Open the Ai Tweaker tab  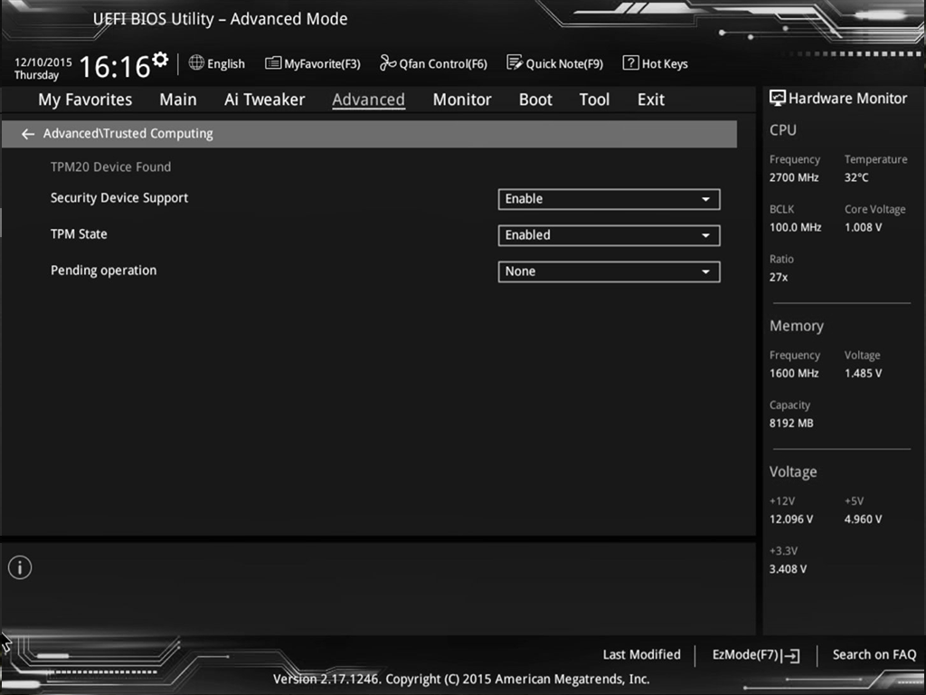265,100
